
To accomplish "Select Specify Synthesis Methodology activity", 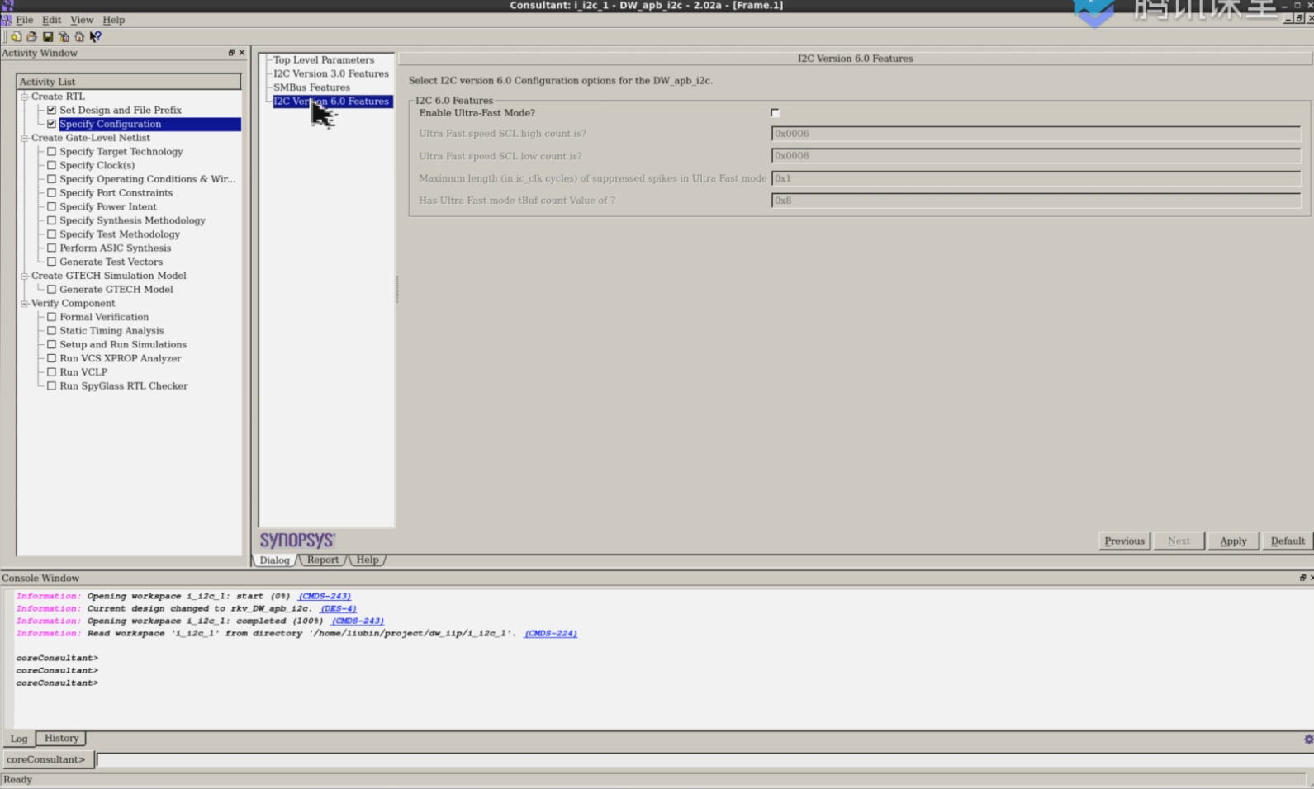I will coord(132,220).
